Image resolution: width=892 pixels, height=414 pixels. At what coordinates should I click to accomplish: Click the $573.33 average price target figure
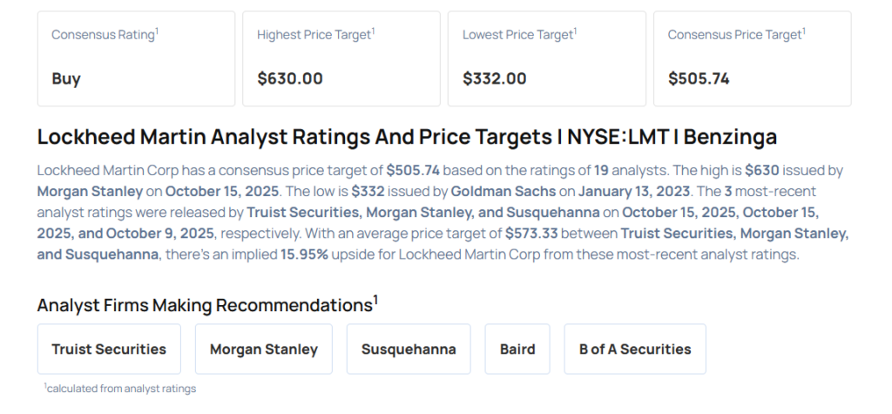tap(532, 233)
